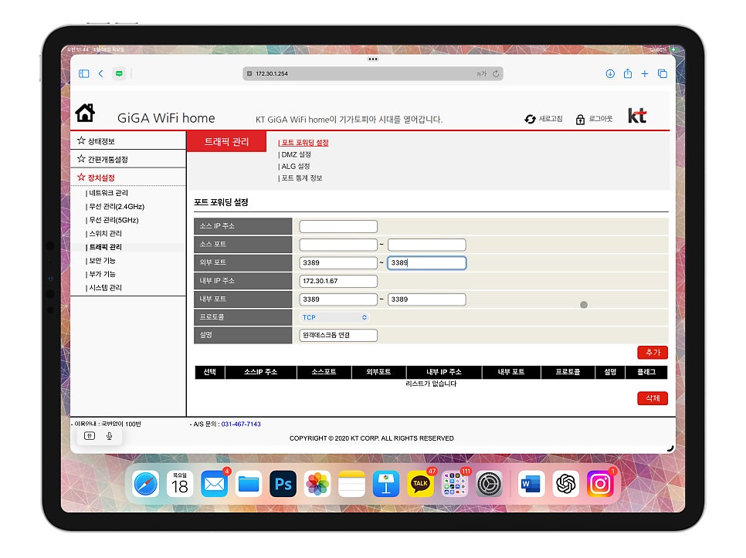Tap the green tab group icon
The width and height of the screenshot is (746, 558).
tap(119, 73)
